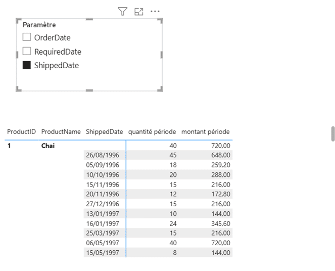Check the RequiredDate checkbox
The image size is (335, 271).
tap(27, 52)
